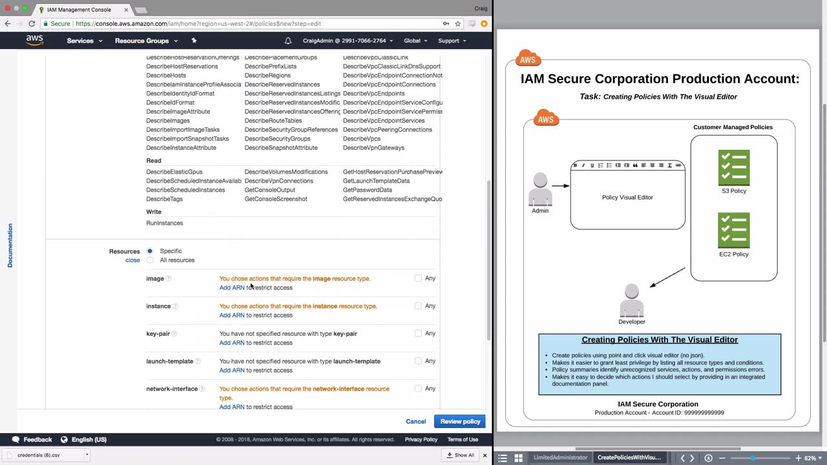Open the Global region dropdown
The width and height of the screenshot is (827, 465).
pyautogui.click(x=415, y=41)
